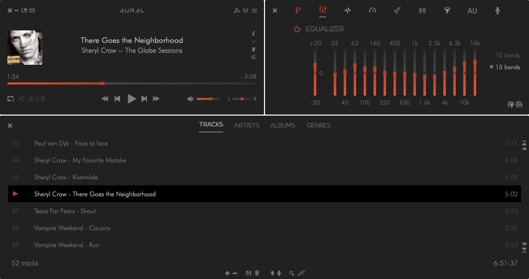
Task: Switch to the TRACKS playlist tab
Action: [211, 125]
